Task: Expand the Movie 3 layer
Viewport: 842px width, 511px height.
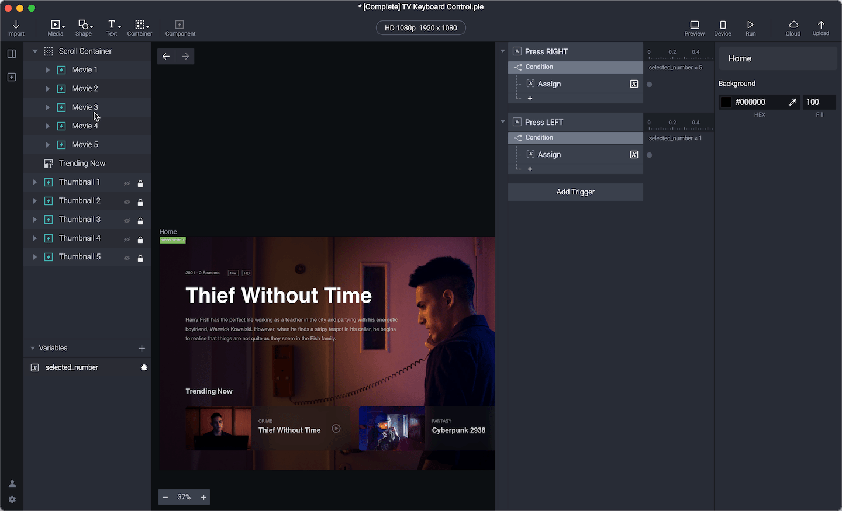Action: coord(48,107)
